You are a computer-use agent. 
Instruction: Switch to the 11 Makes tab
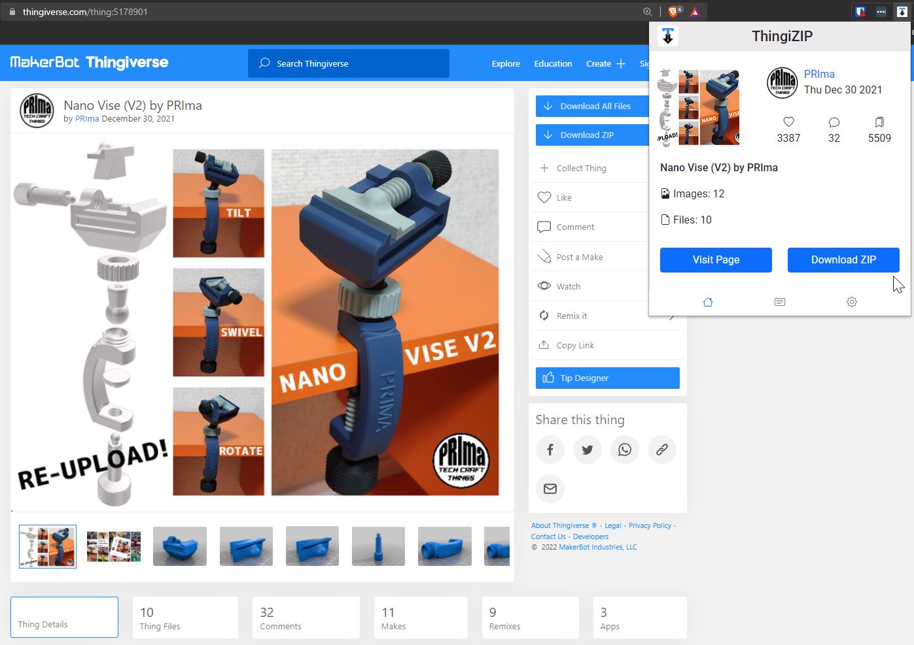421,618
